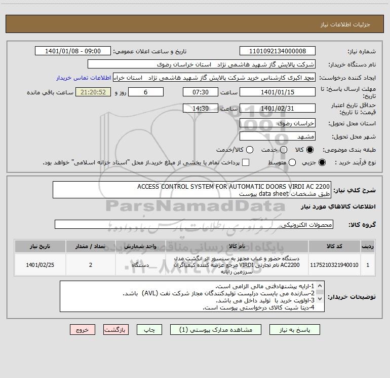Click the جزئیات اطلاعات نیاز header title
The image size is (390, 378).
[x=345, y=24]
